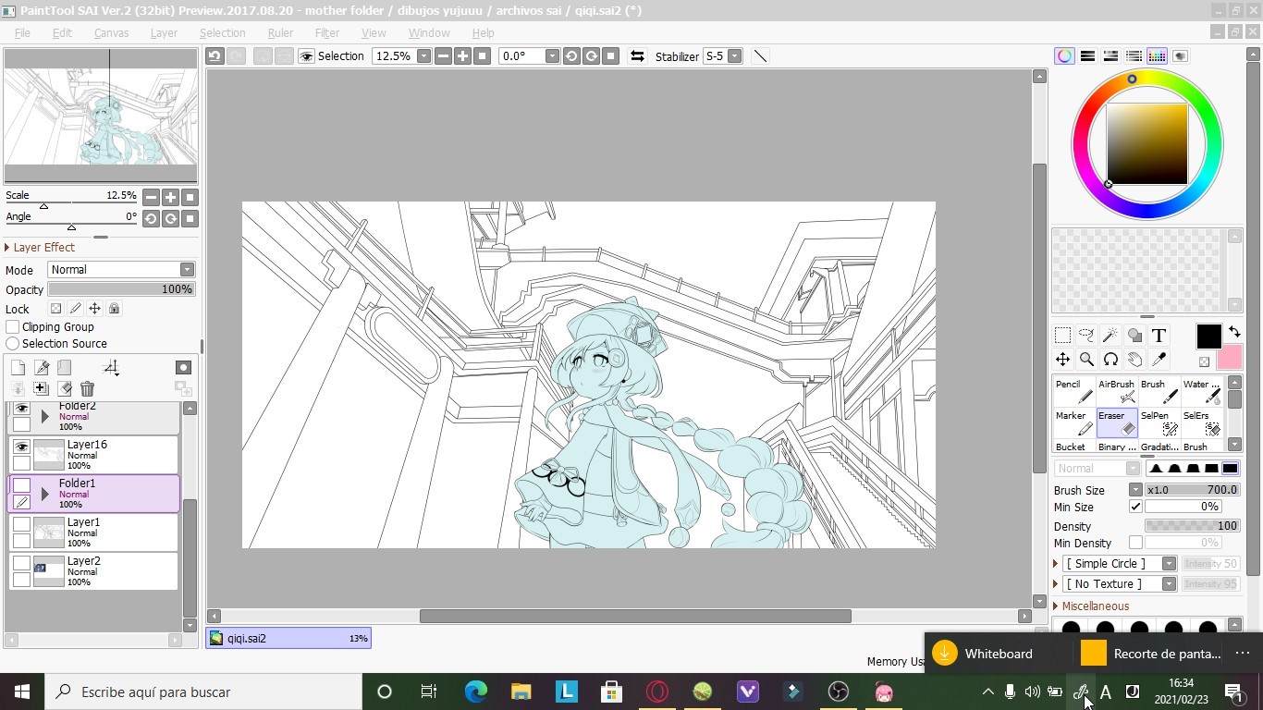This screenshot has height=710, width=1263.
Task: Expand the Miscellaneous section
Action: click(1056, 606)
